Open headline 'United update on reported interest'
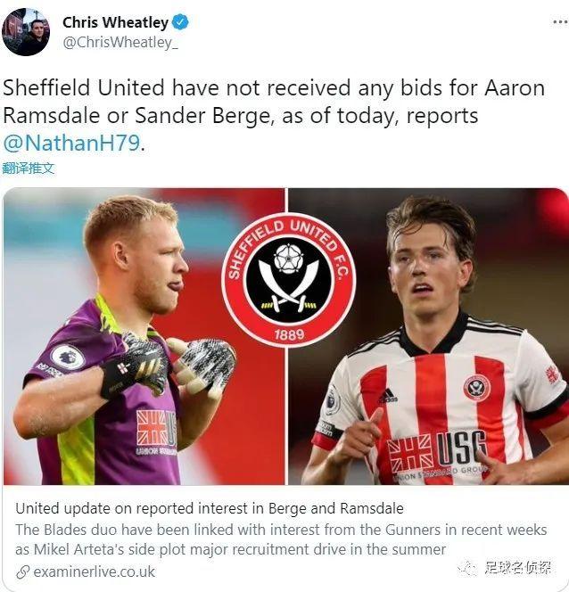Viewport: 569px width, 592px height. coord(210,508)
